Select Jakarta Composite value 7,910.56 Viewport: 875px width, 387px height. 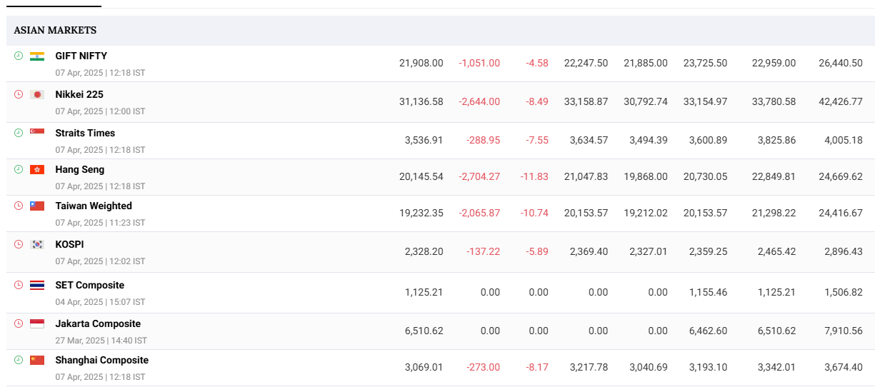(x=844, y=331)
